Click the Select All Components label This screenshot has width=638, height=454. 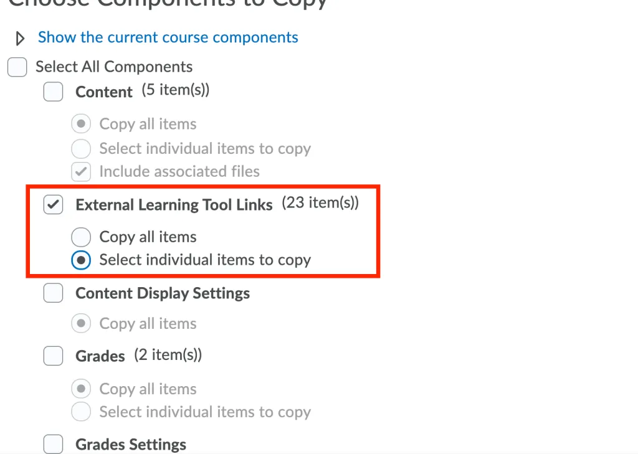tap(114, 67)
